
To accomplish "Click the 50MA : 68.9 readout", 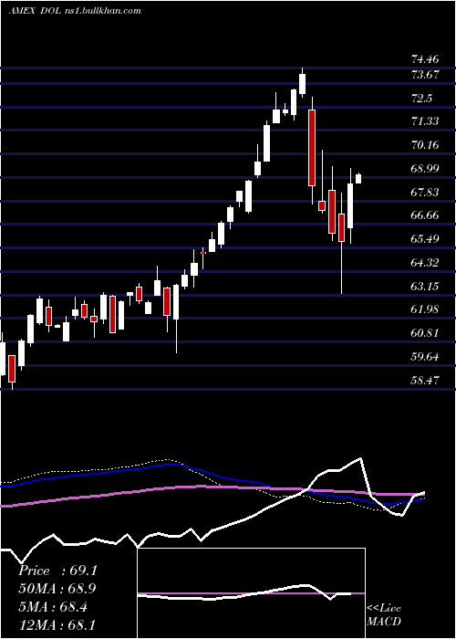I will point(57,589).
